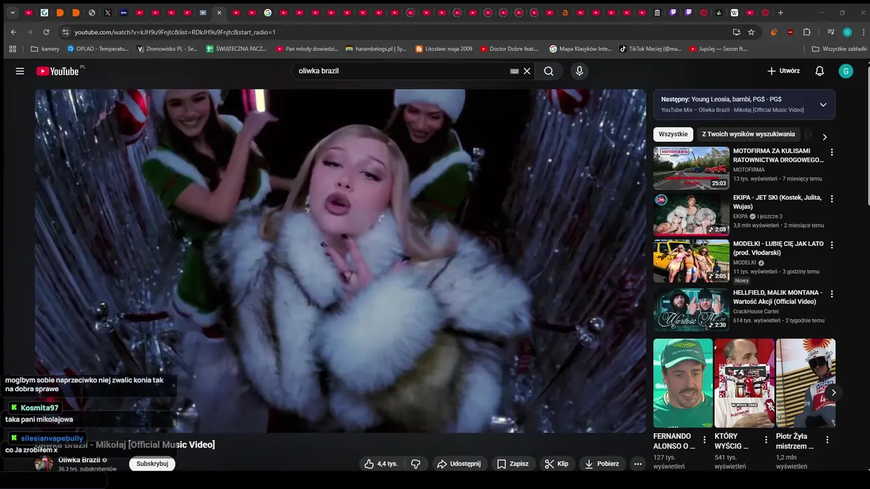Viewport: 870px width, 489px height.
Task: Open the Doctor Dobre feat... bookmark
Action: coord(509,49)
